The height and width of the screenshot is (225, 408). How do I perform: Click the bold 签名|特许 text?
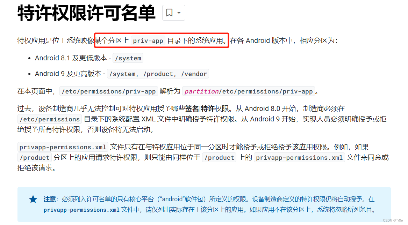click(200, 108)
